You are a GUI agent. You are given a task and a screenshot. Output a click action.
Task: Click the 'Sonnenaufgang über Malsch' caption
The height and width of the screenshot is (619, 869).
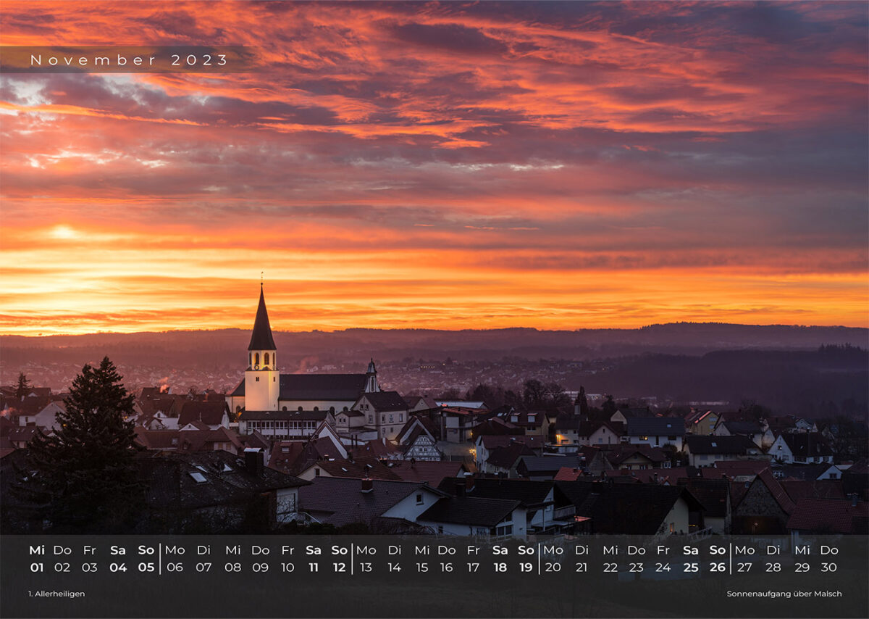click(784, 594)
